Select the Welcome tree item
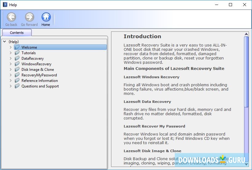Image resolution: width=252 pixels, height=170 pixels. pos(60,47)
